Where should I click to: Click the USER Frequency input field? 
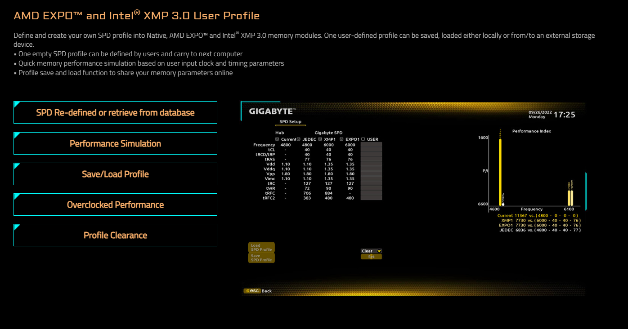click(371, 145)
